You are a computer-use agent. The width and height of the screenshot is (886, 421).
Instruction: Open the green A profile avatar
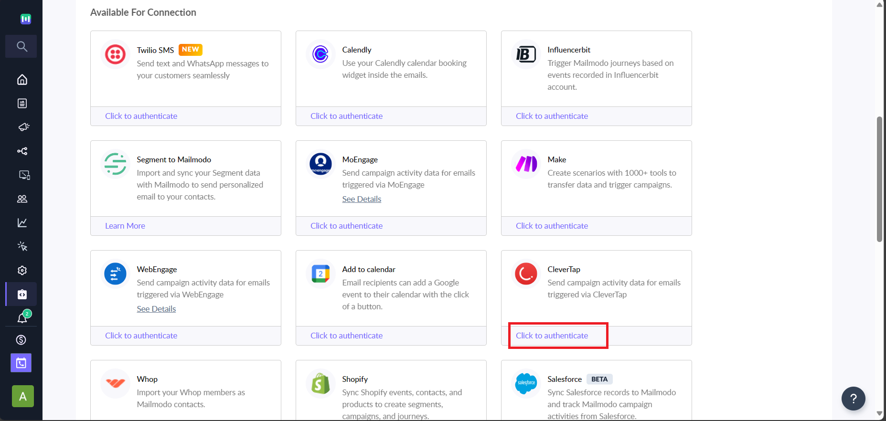23,396
